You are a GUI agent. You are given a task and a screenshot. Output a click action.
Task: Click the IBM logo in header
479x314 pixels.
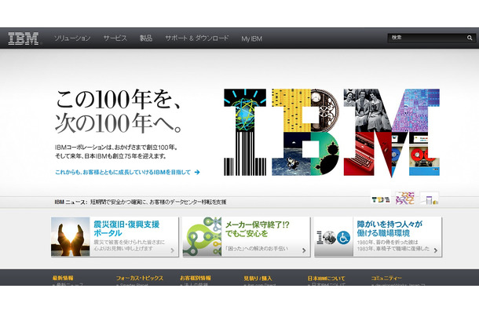tap(24, 38)
